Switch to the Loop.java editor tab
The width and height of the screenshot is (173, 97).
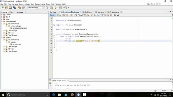(x=100, y=12)
